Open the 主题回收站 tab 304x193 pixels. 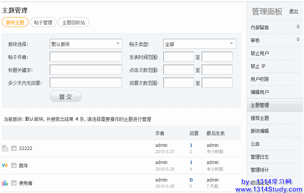tap(73, 22)
